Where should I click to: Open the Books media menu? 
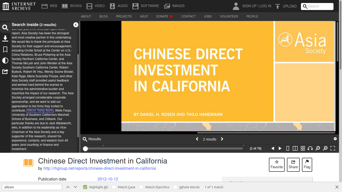[72, 6]
